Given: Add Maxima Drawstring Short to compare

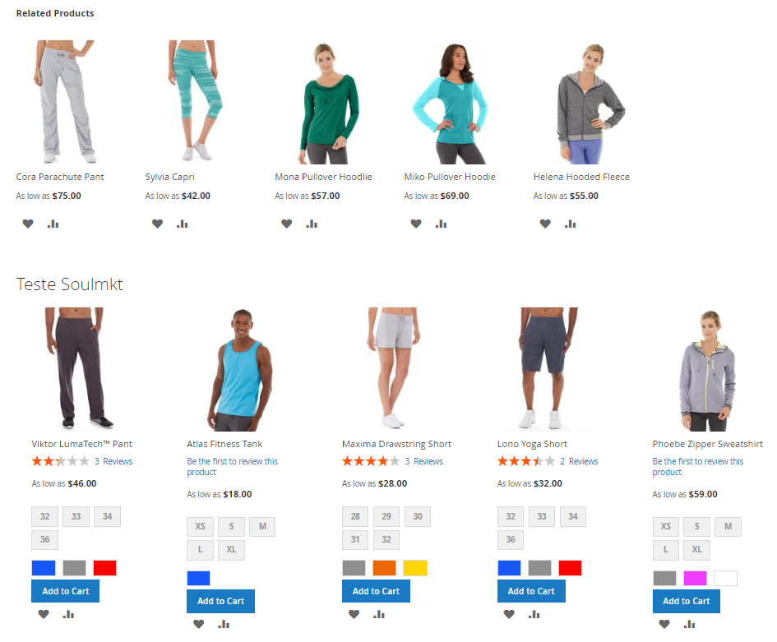Looking at the screenshot, I should click(379, 614).
